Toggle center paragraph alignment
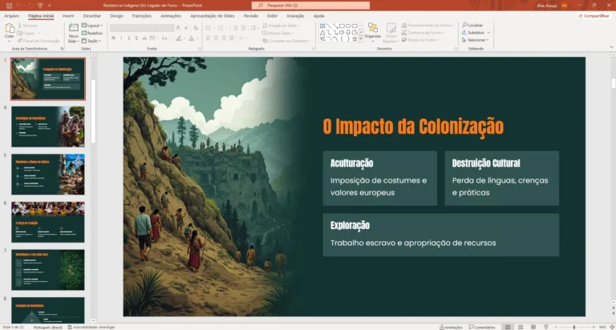616x330 pixels. (x=216, y=38)
